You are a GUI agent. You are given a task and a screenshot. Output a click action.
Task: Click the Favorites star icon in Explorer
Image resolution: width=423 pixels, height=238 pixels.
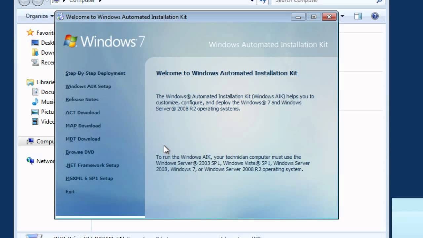pos(30,32)
